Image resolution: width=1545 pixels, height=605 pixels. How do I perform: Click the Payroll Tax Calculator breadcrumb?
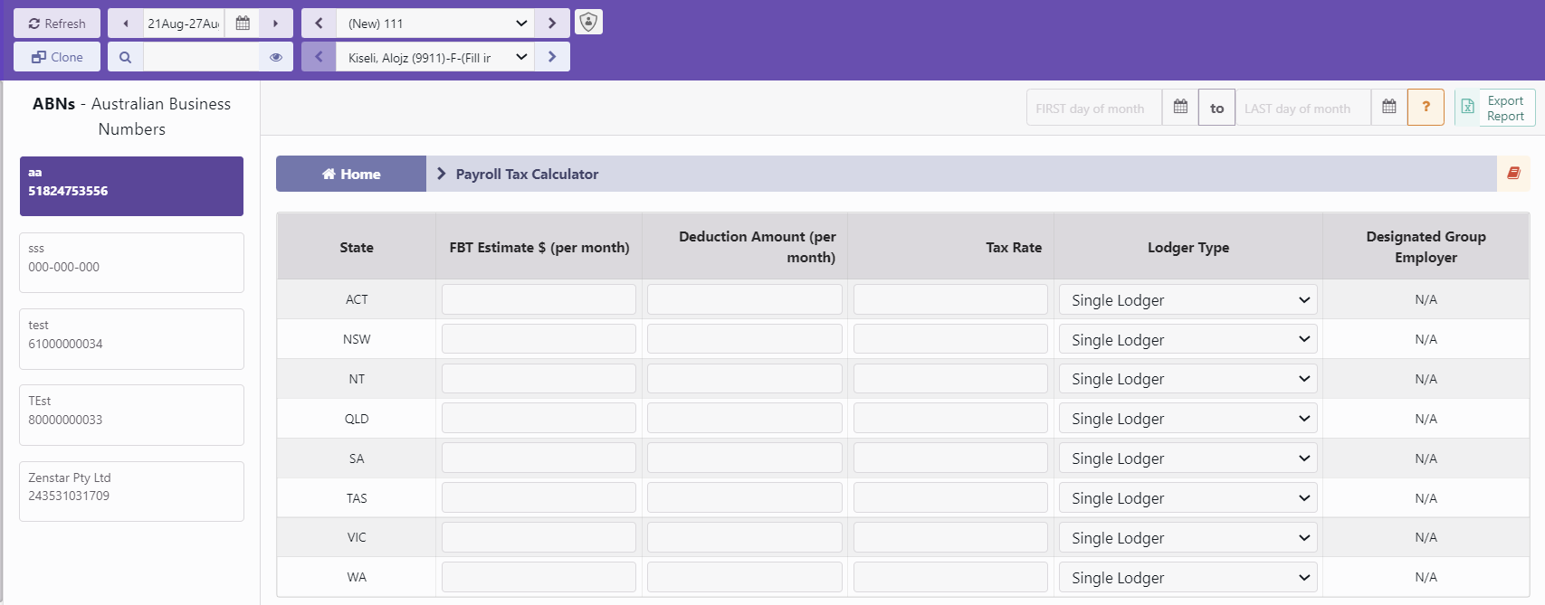(527, 174)
